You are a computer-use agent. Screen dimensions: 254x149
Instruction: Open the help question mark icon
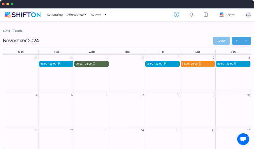click(x=176, y=14)
